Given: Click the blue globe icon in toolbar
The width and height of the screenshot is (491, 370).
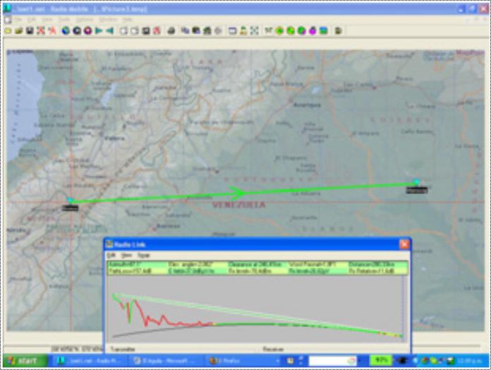Looking at the screenshot, I should 66,31.
